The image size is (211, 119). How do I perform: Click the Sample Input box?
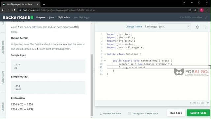(x=48, y=66)
